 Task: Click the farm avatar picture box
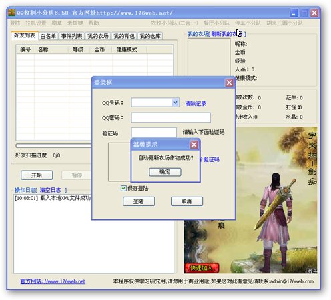209,57
